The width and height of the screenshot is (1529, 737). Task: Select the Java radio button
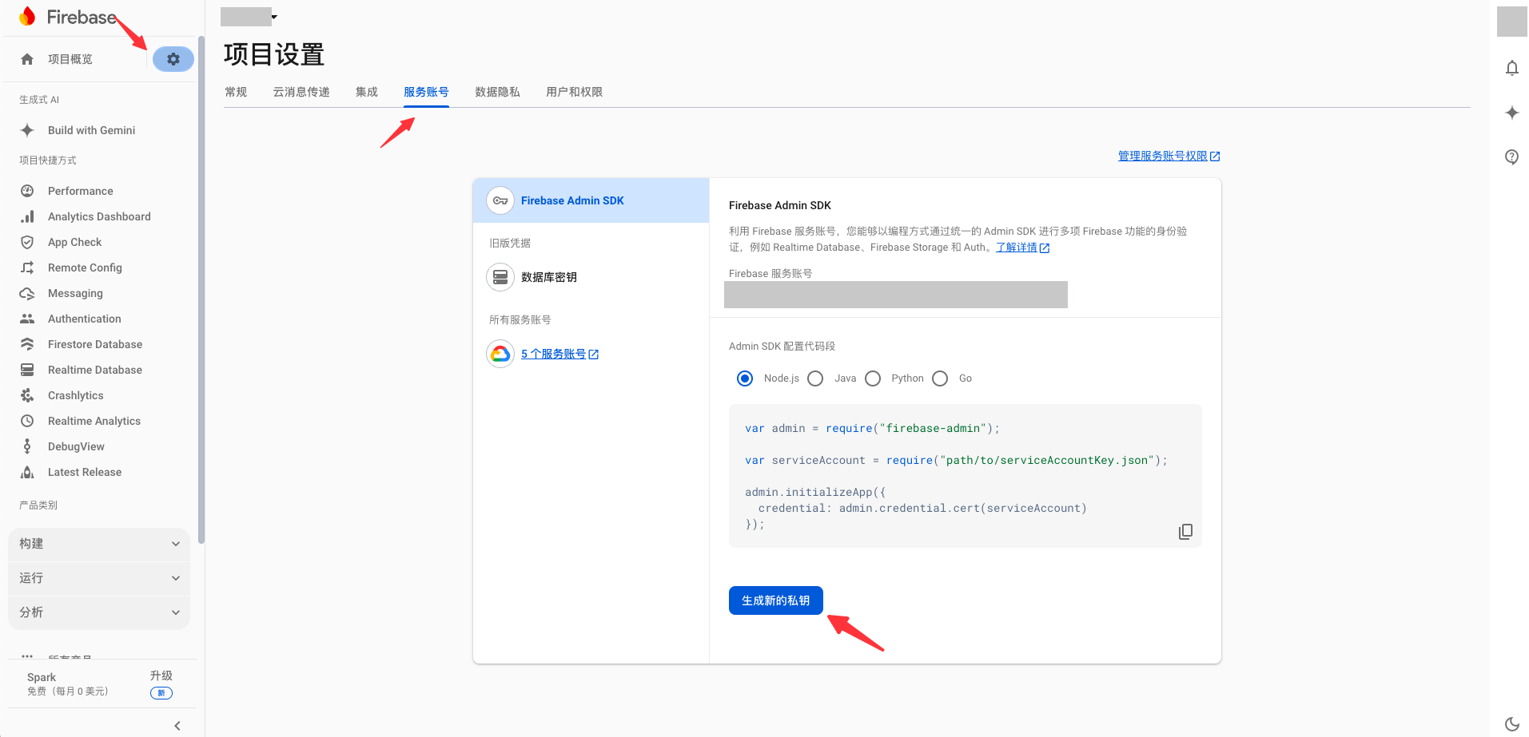tap(815, 378)
